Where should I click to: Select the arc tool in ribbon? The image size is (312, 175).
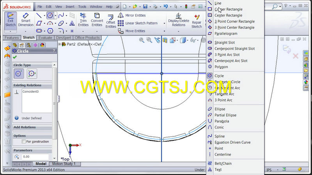50,23
